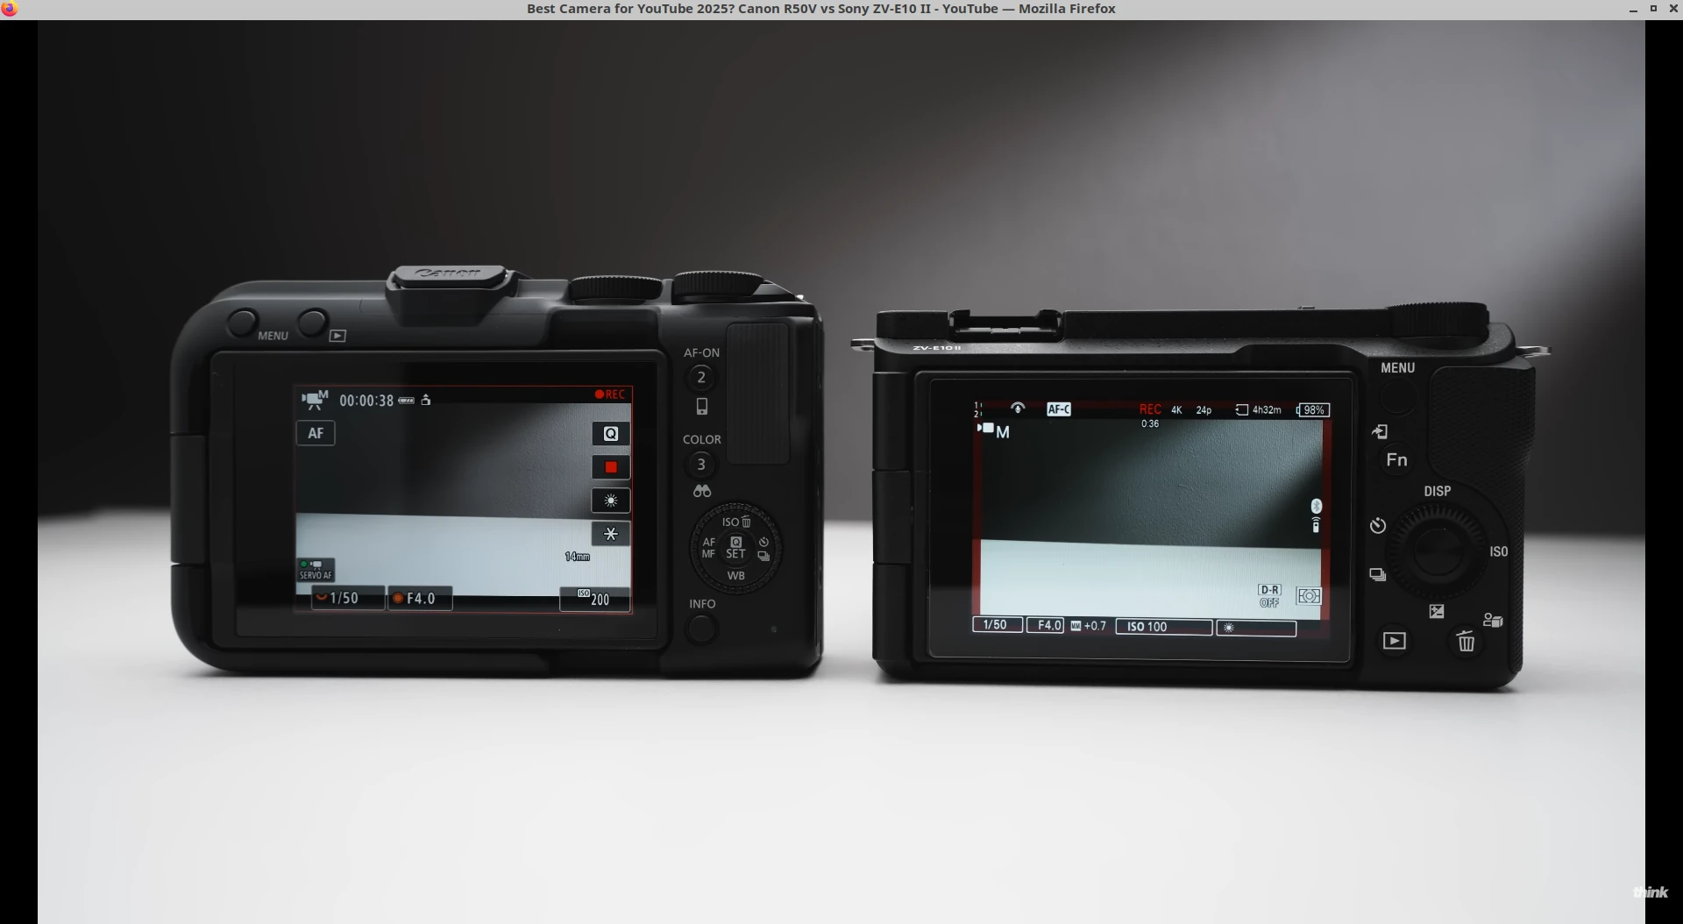Viewport: 1683px width, 924px height.
Task: Click the Firefox logo in the title bar
Action: point(9,9)
